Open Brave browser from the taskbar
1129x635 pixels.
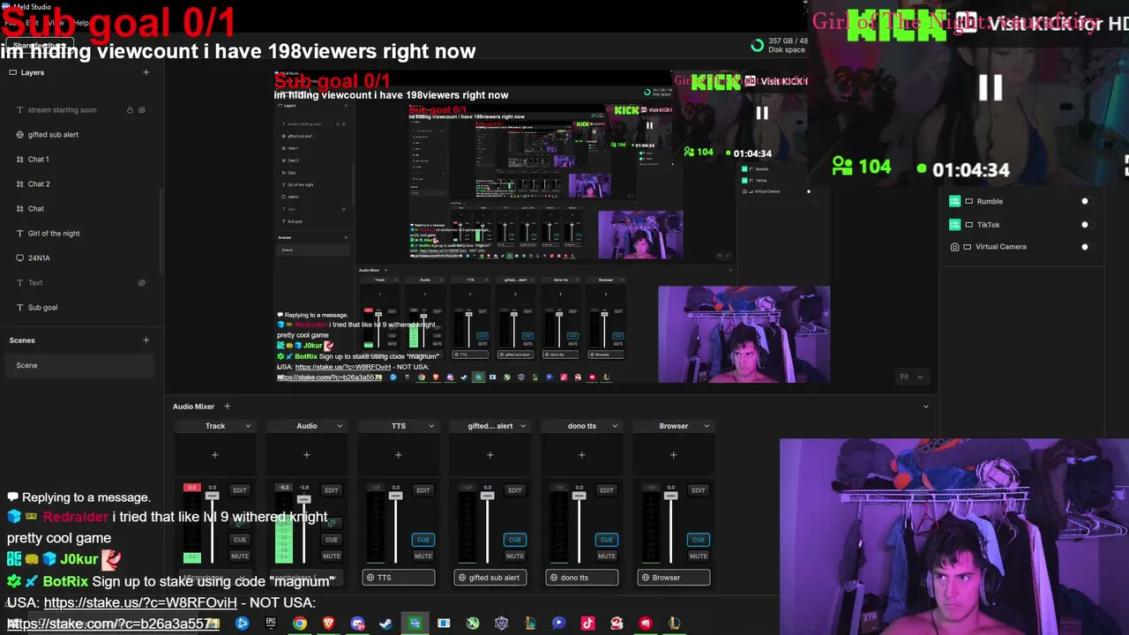coord(328,624)
